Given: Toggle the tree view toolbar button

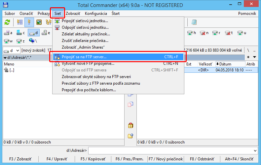Looking at the screenshot, I should [48, 22].
